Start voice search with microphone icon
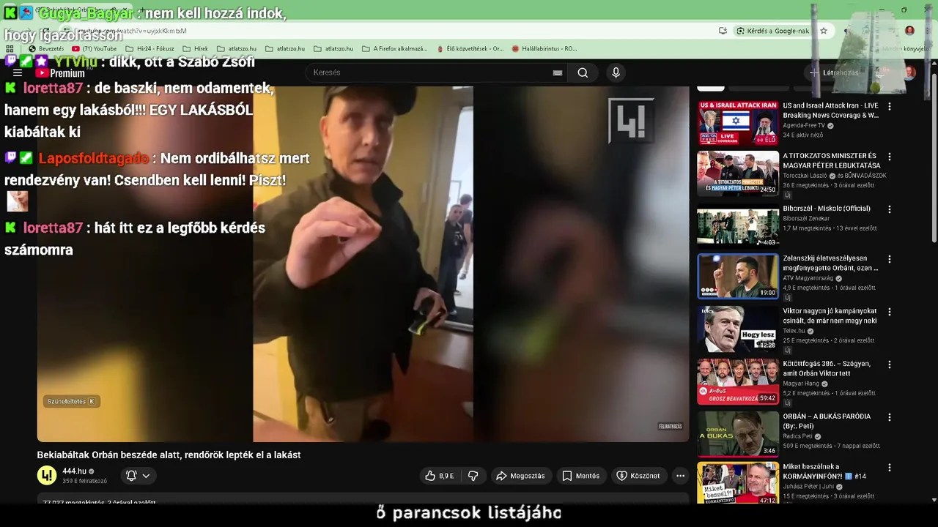The height and width of the screenshot is (527, 938). 616,72
